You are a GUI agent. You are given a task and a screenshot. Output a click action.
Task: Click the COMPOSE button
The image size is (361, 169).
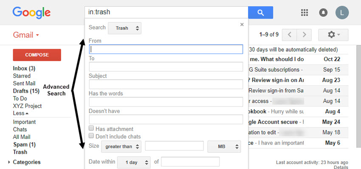click(x=37, y=55)
